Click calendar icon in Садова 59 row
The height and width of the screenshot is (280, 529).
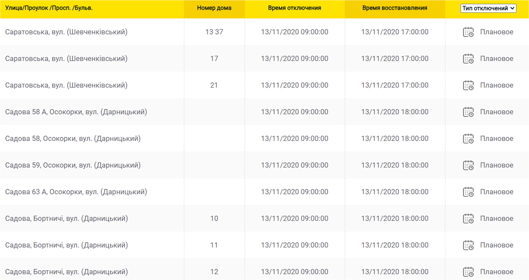click(x=468, y=165)
